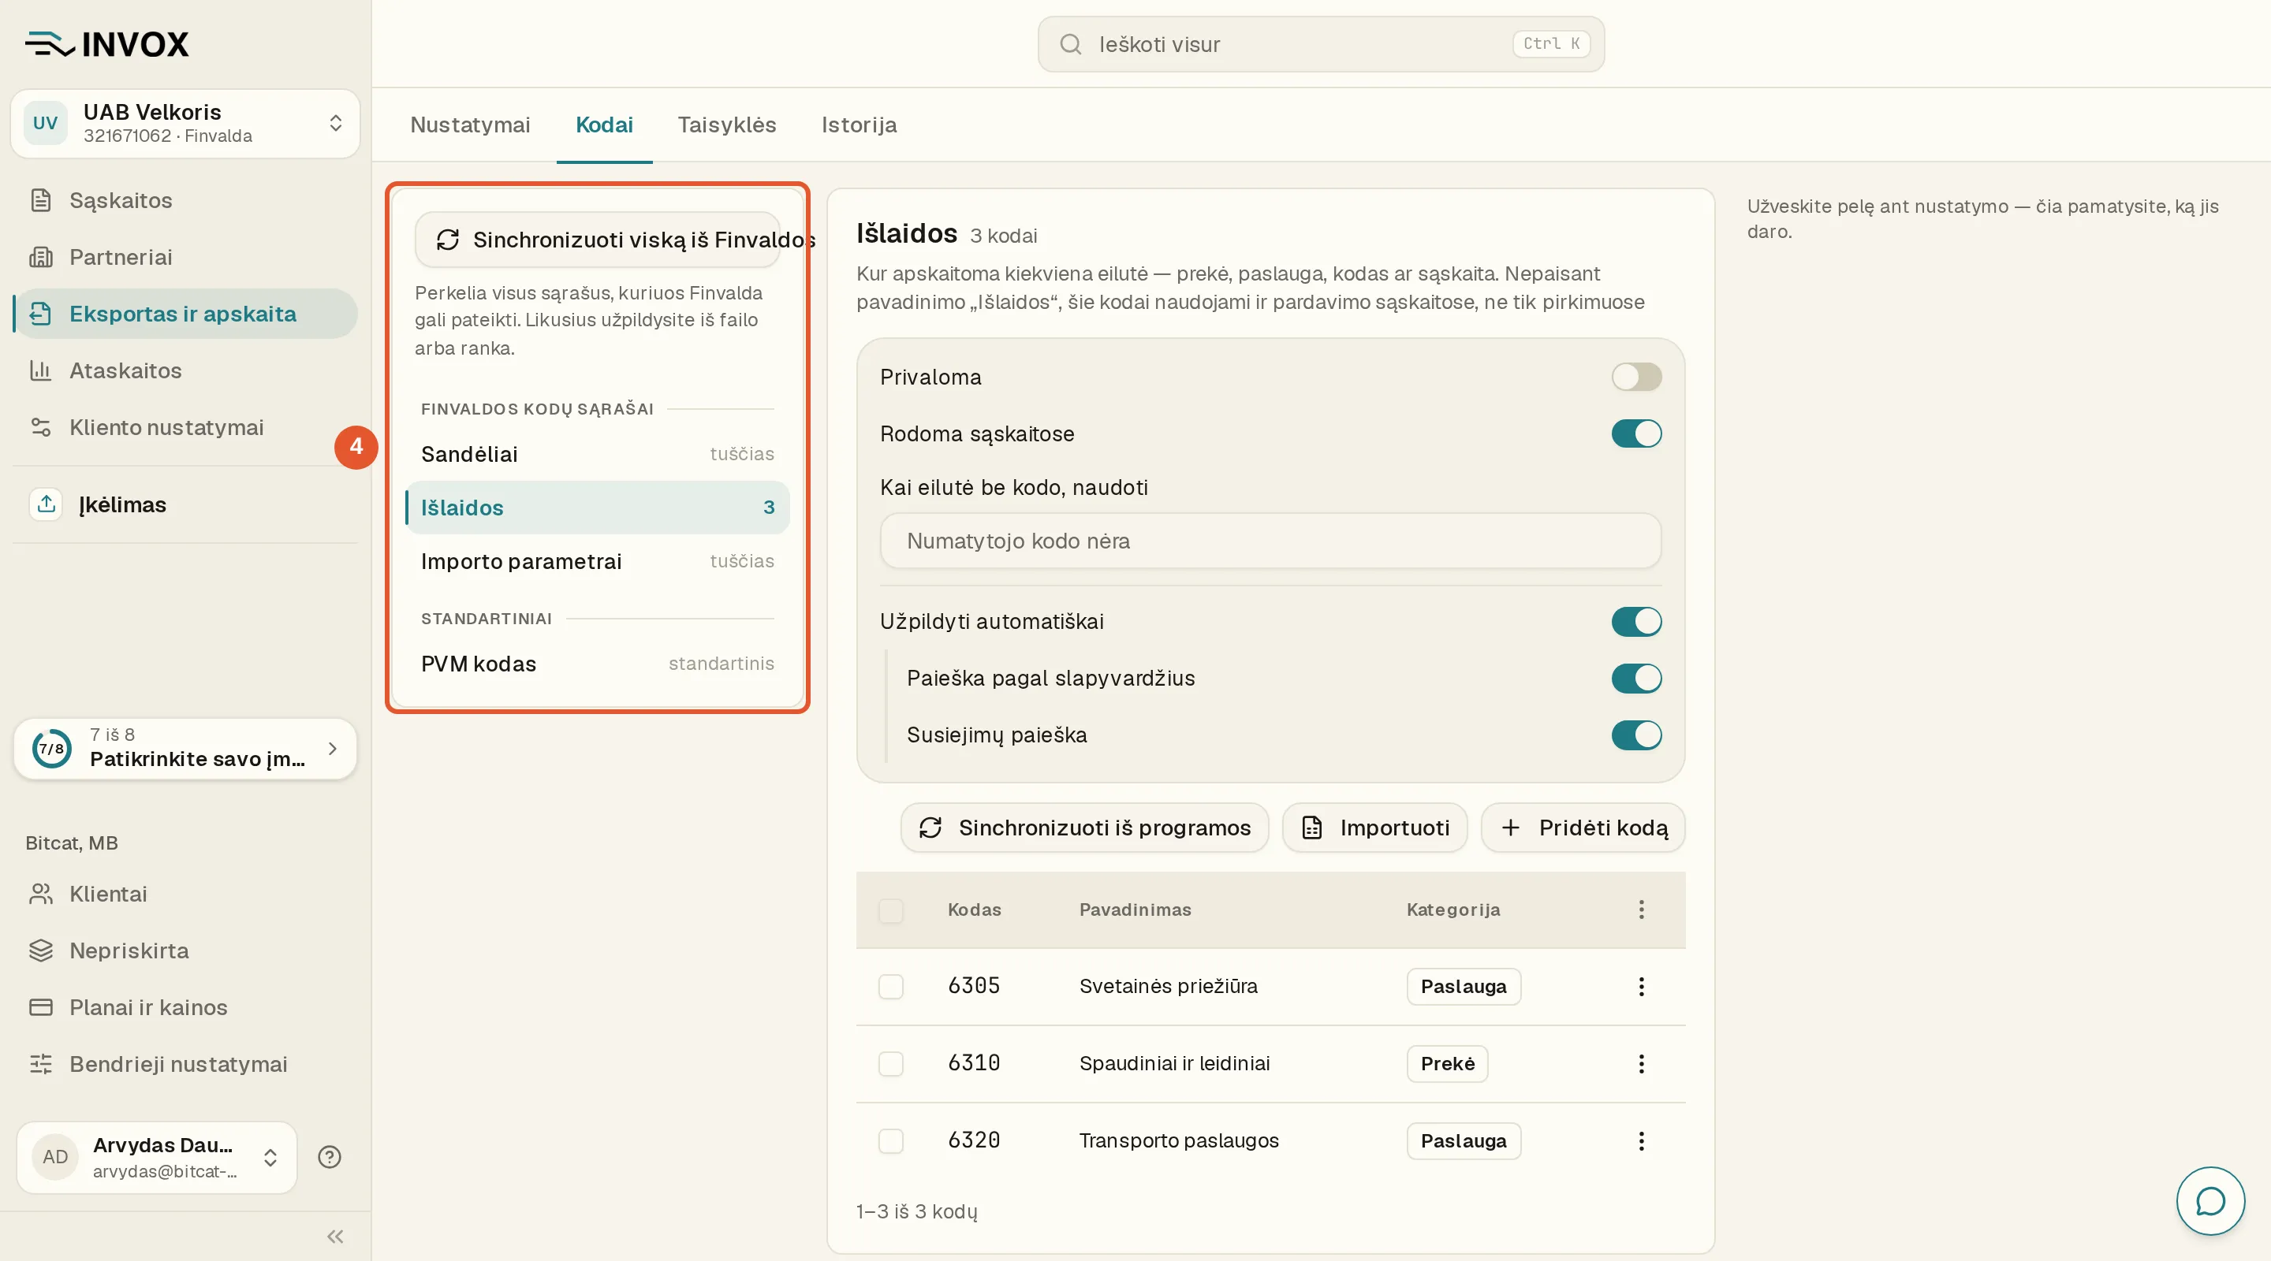Open Ataskaitos chart icon in sidebar
2271x1261 pixels.
[x=40, y=370]
